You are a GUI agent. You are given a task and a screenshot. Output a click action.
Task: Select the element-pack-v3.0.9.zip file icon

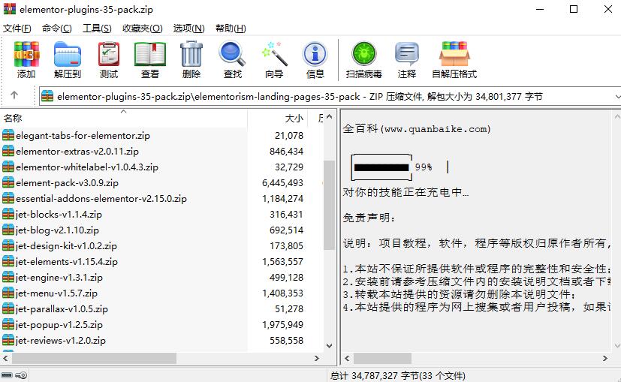click(x=8, y=182)
